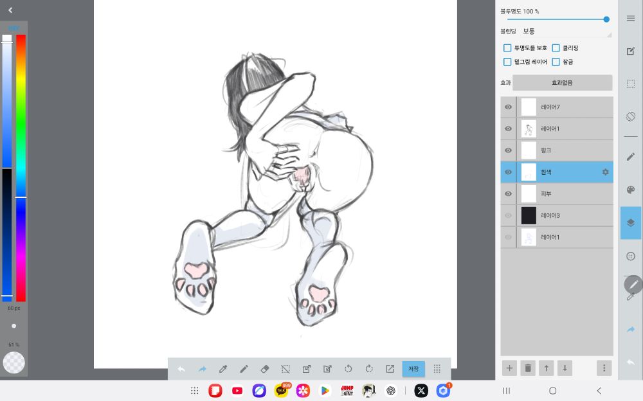Enable the 클리핑 checkbox

(x=556, y=48)
